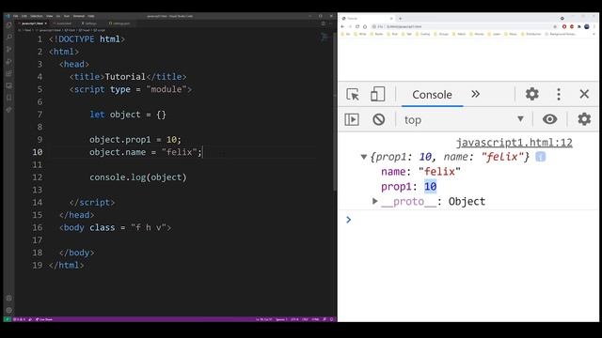602x338 pixels.
Task: Click line number 12 in the editor
Action: click(x=38, y=177)
